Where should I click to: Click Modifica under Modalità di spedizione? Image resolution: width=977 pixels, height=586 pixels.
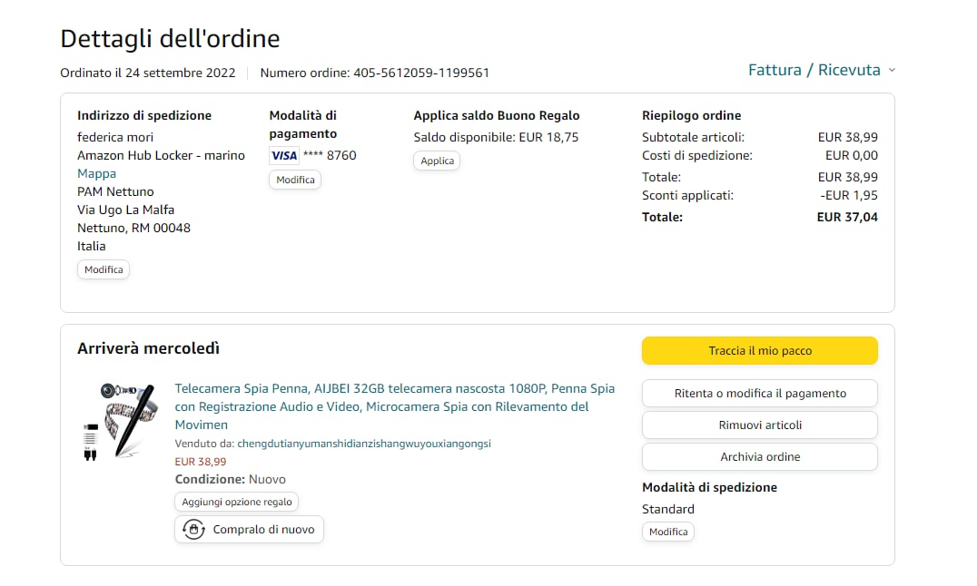tap(668, 532)
